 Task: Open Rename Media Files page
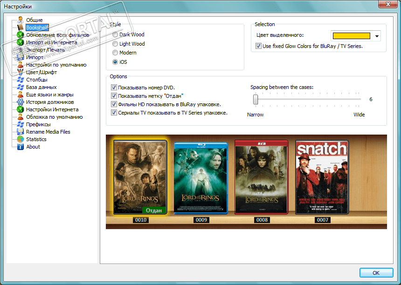tap(48, 132)
